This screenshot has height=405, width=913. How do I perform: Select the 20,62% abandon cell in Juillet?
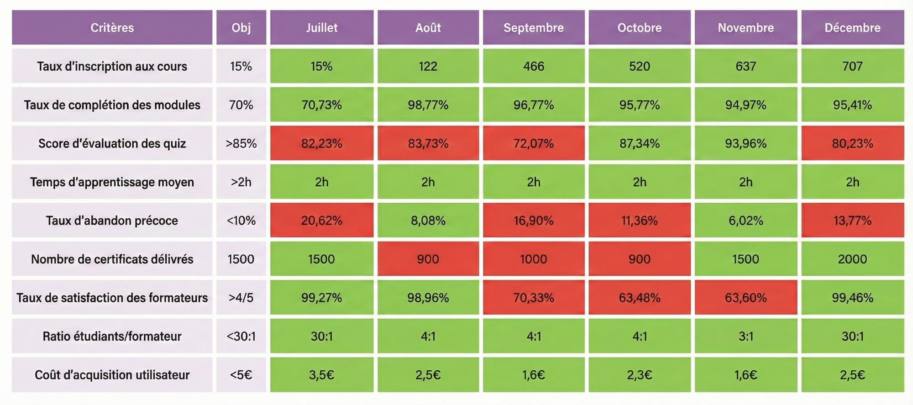pos(321,221)
